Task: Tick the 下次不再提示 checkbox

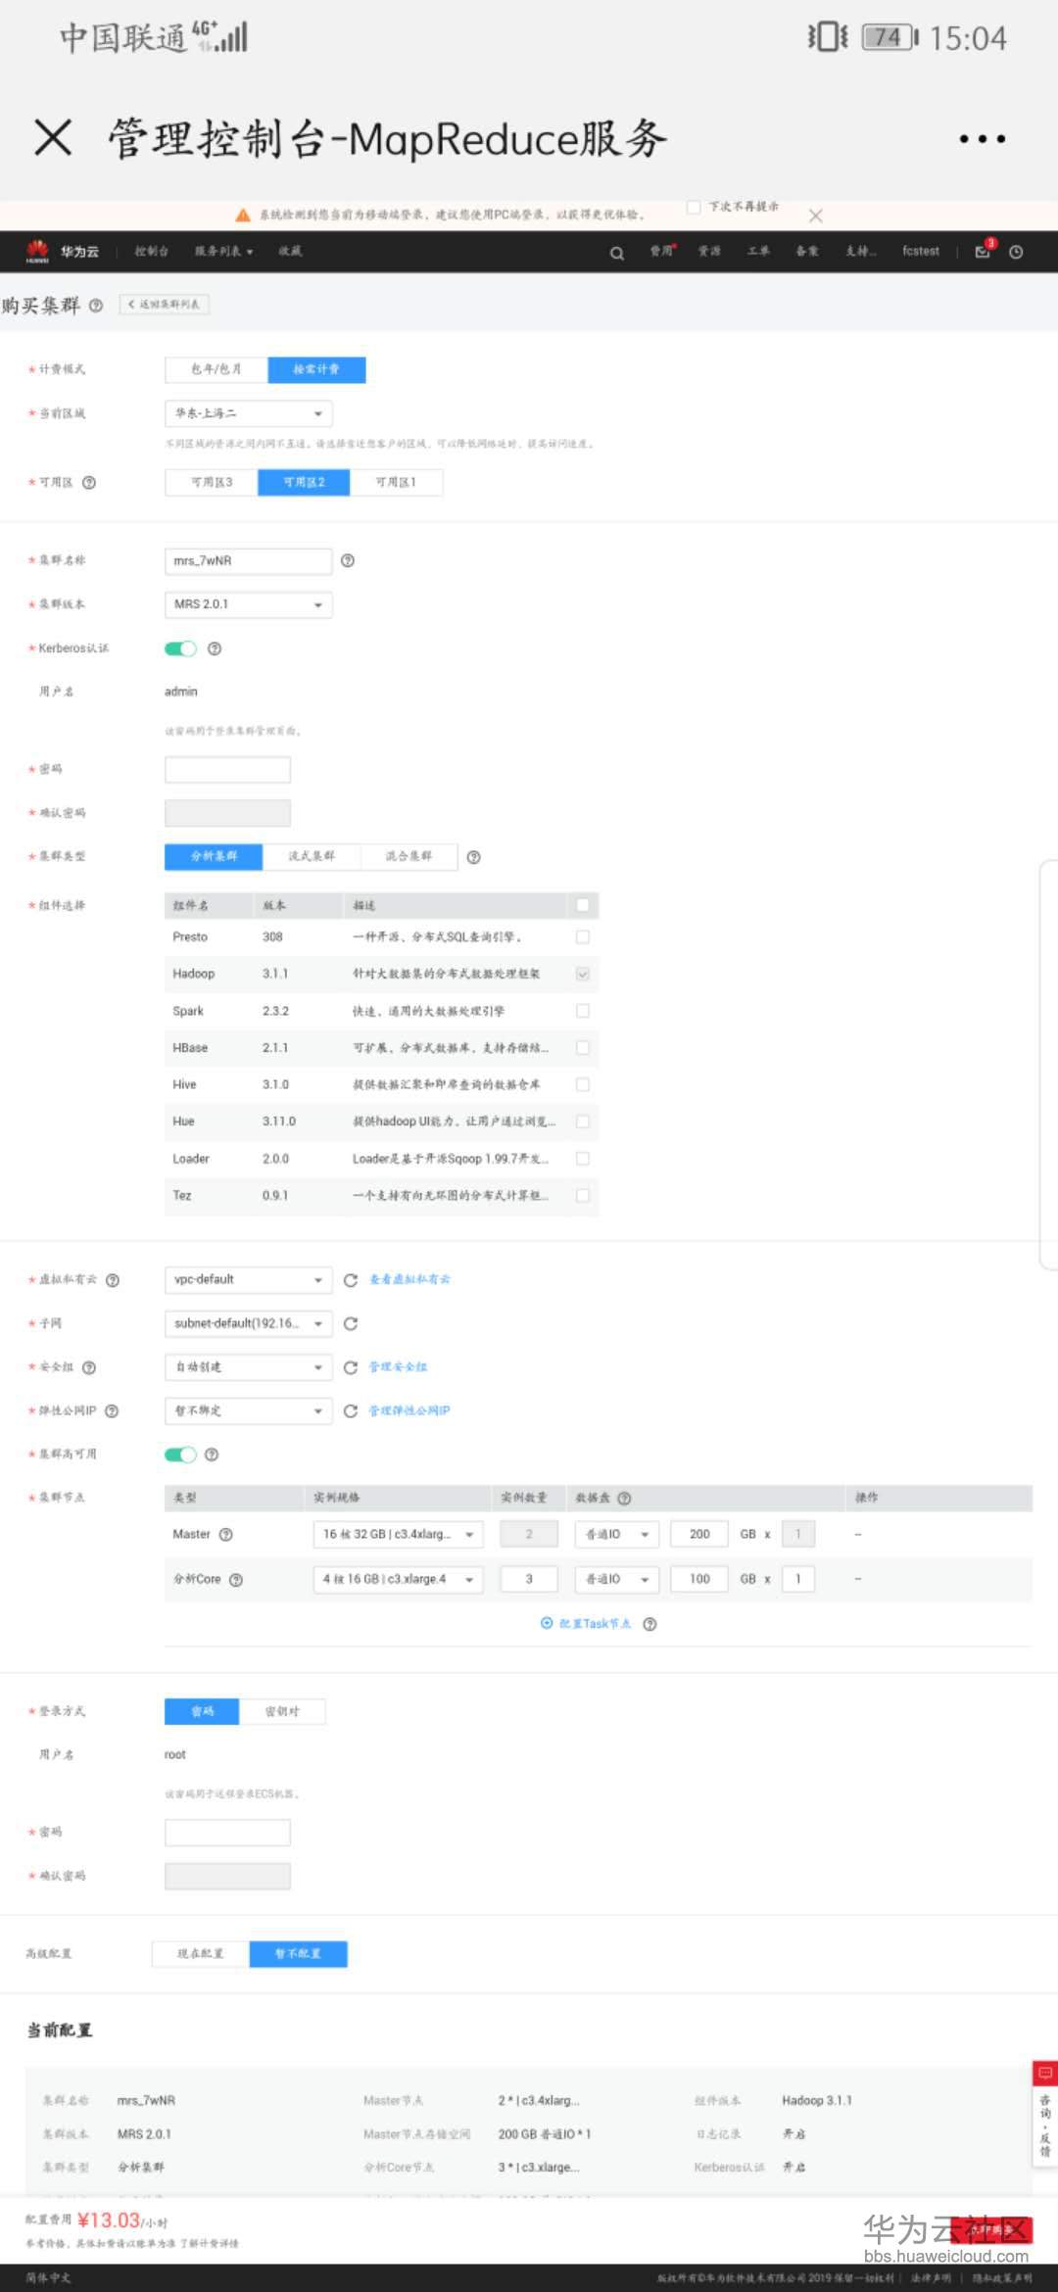Action: click(x=694, y=208)
